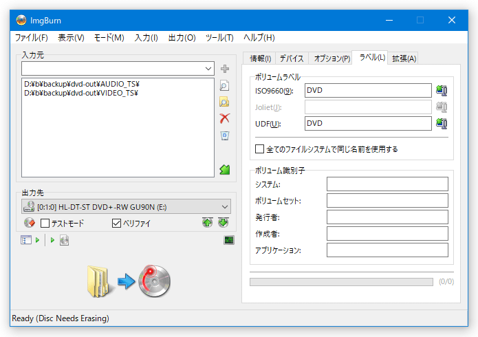Click the 作成者 identifier field
This screenshot has height=337, width=478.
[x=387, y=233]
